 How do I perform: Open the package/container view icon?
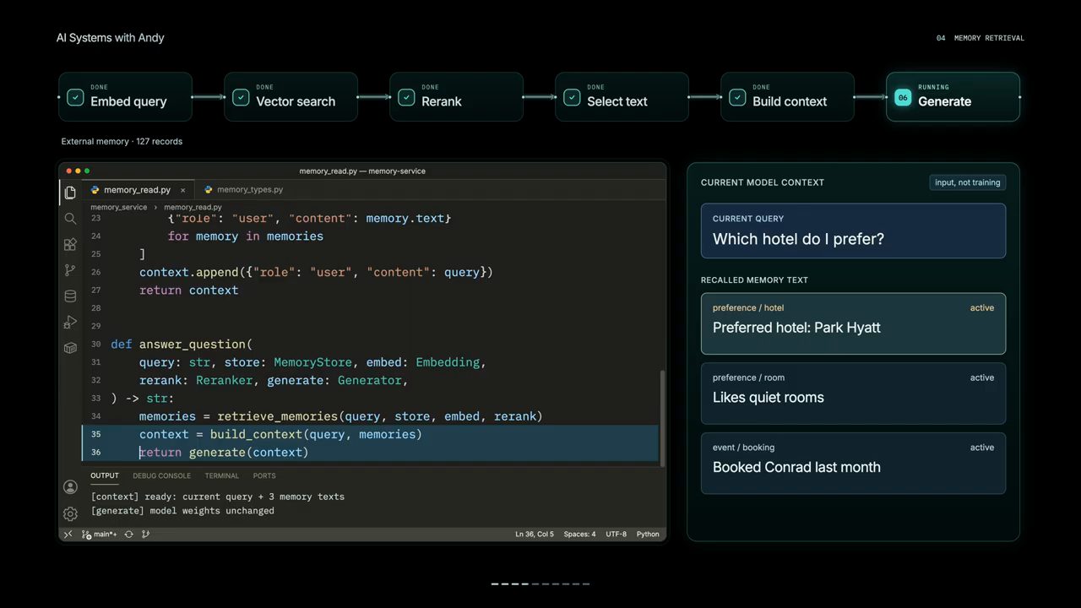[70, 347]
